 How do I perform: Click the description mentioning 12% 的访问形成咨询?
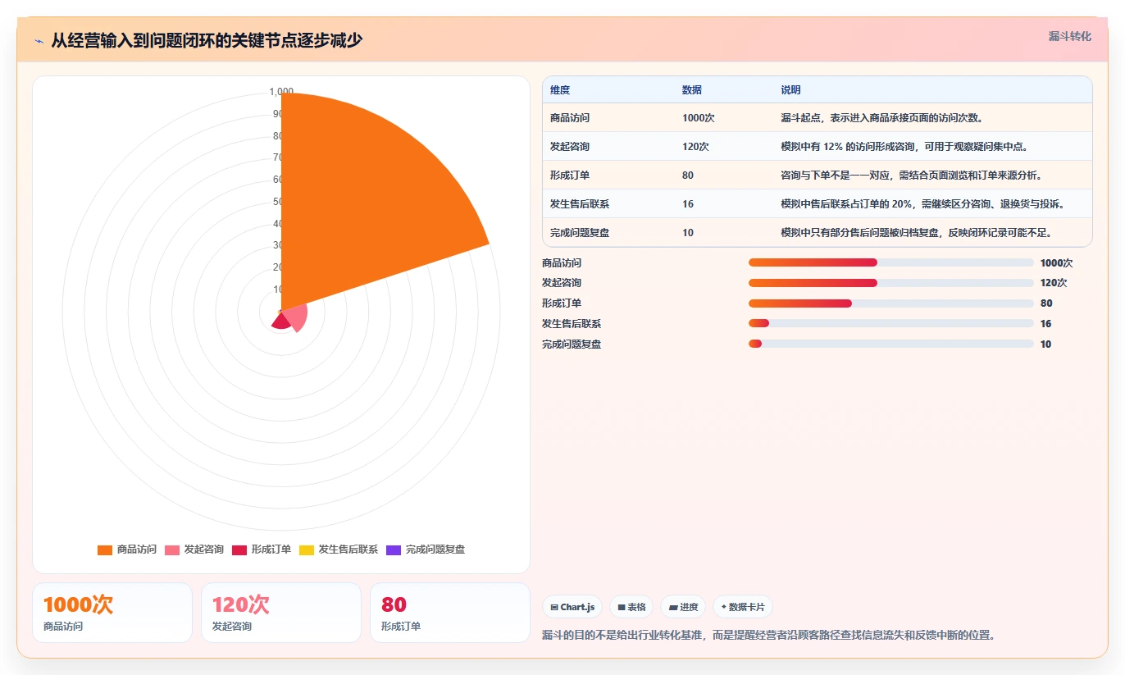[904, 147]
